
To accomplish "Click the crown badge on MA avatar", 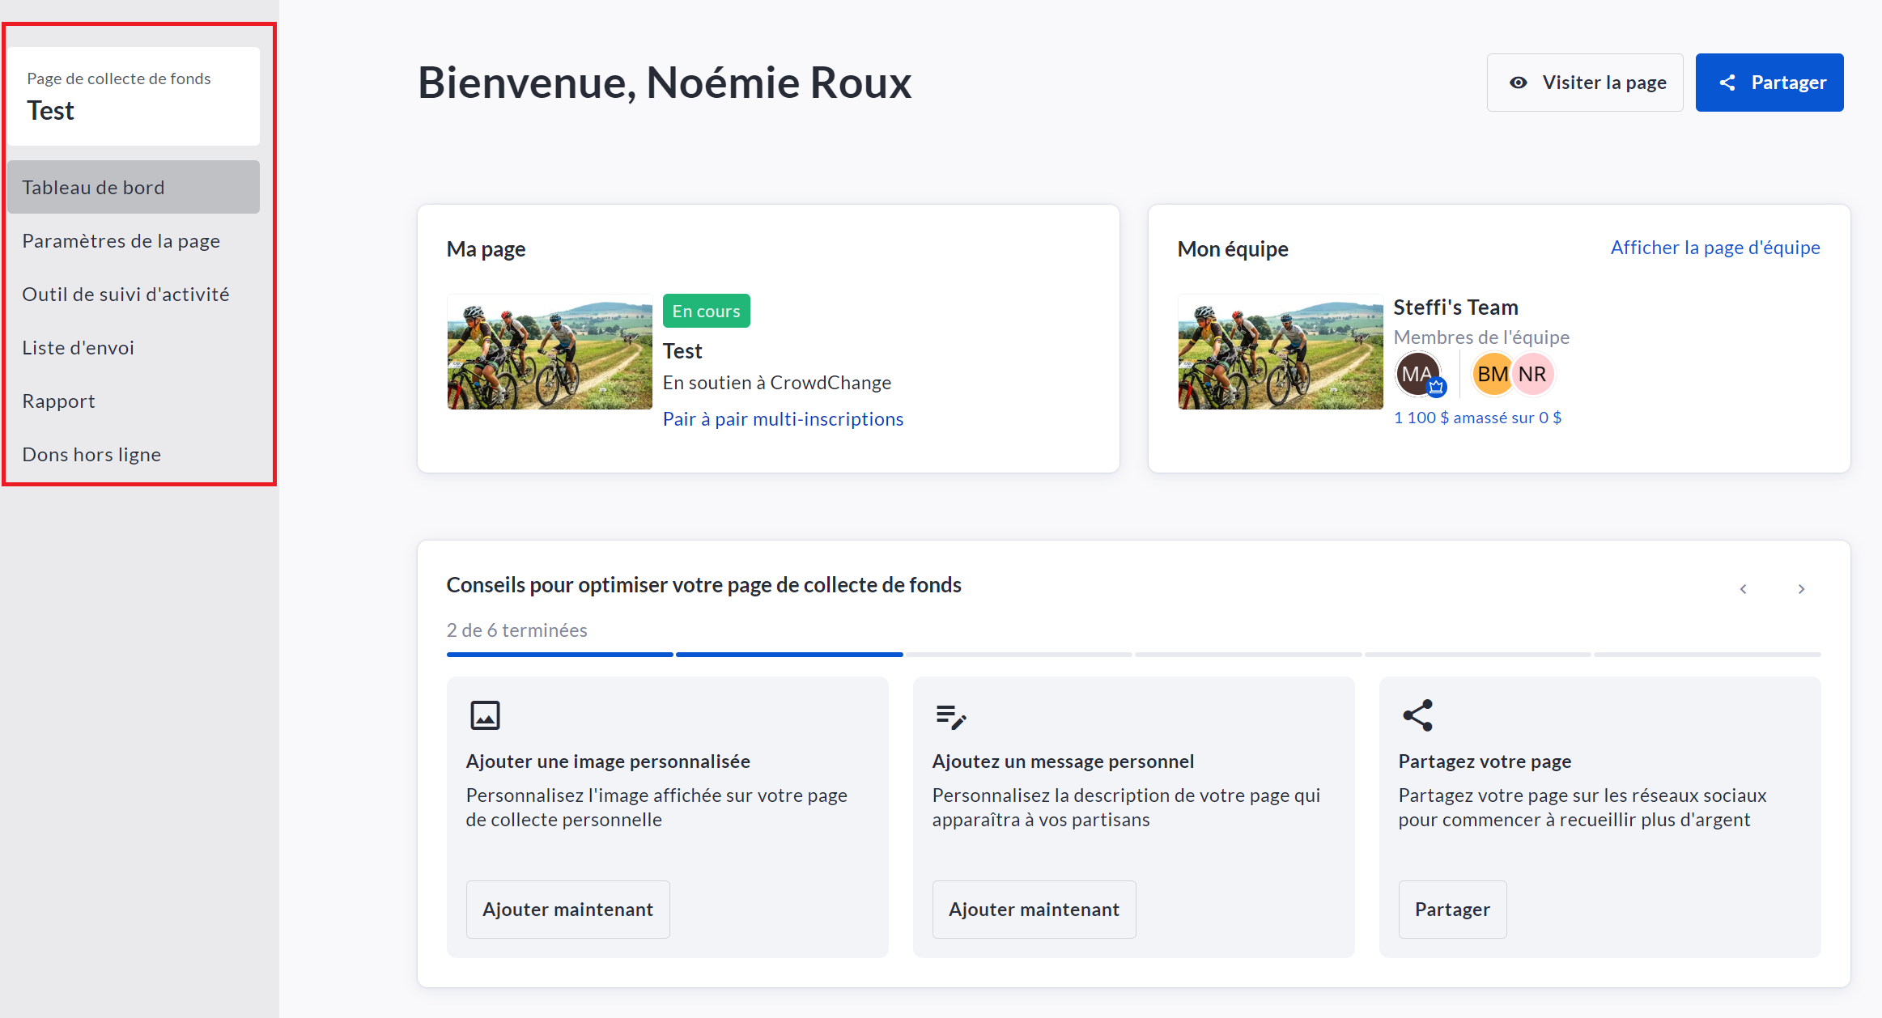I will click(1436, 388).
